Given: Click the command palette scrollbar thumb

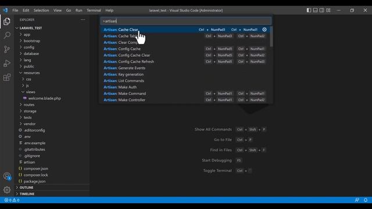Looking at the screenshot, I should (x=271, y=37).
